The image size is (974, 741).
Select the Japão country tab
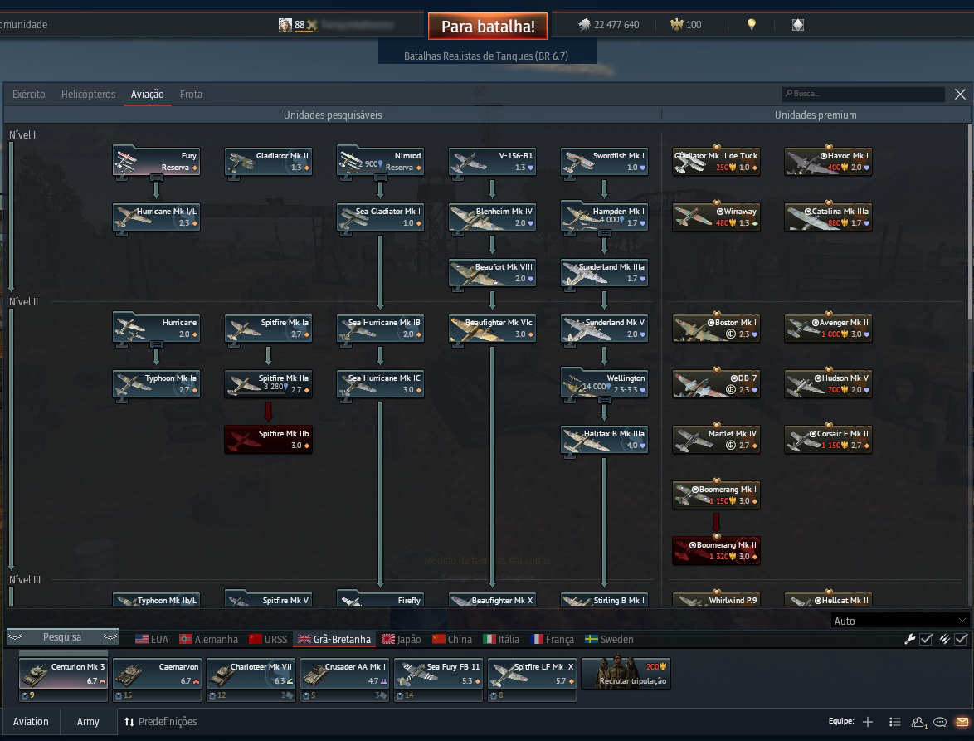402,639
